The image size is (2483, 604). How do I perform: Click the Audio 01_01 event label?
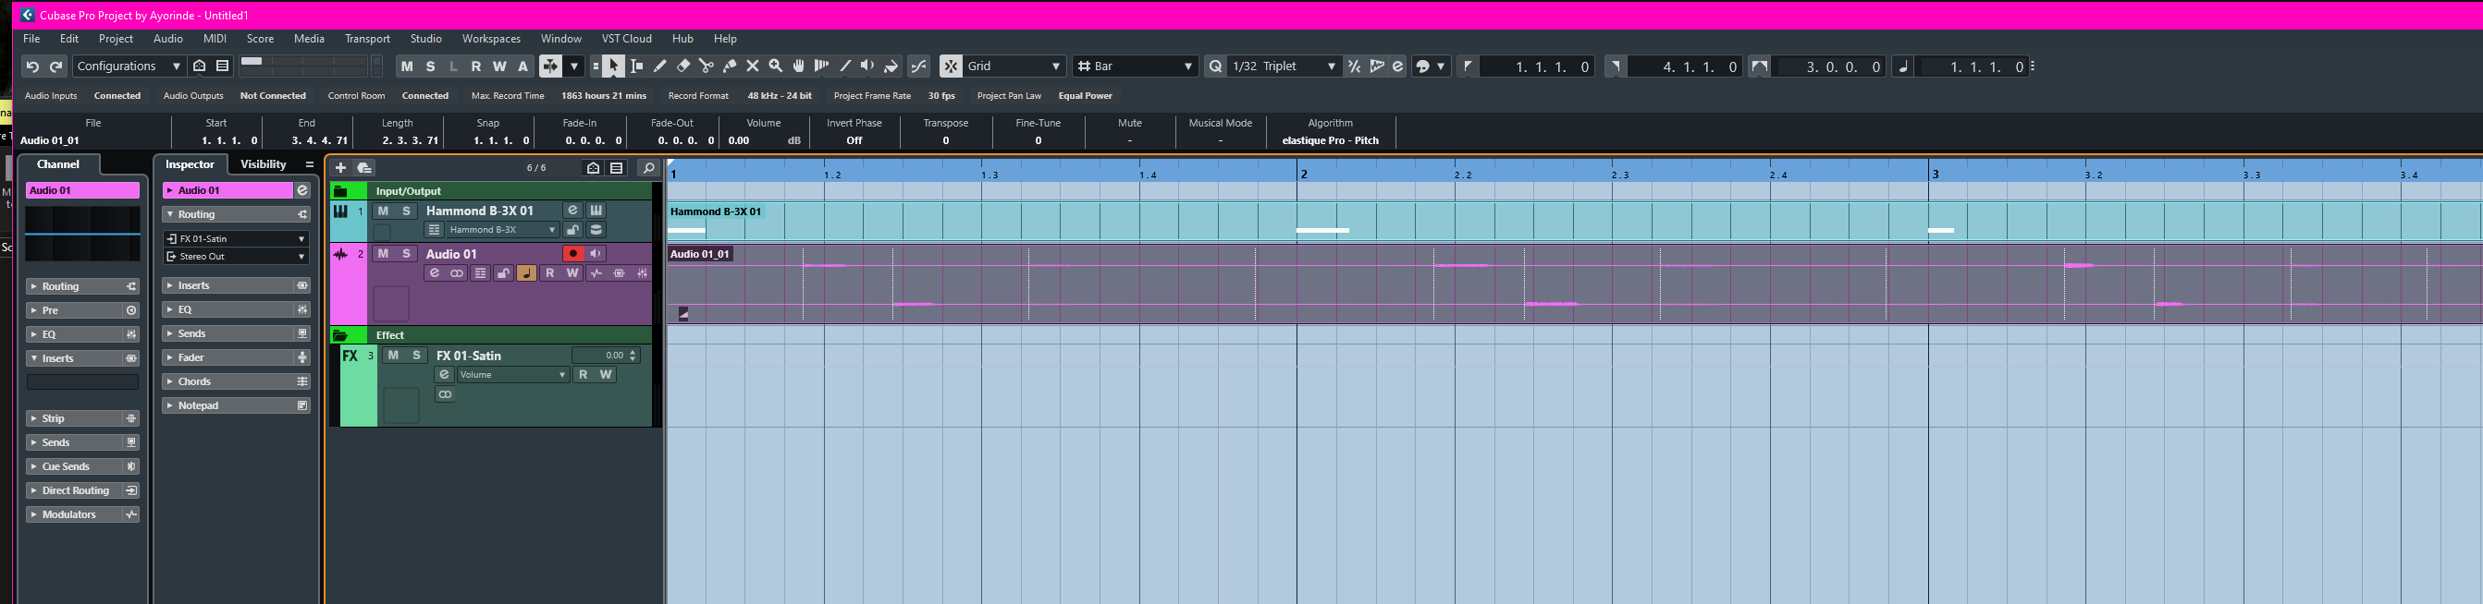tap(700, 254)
